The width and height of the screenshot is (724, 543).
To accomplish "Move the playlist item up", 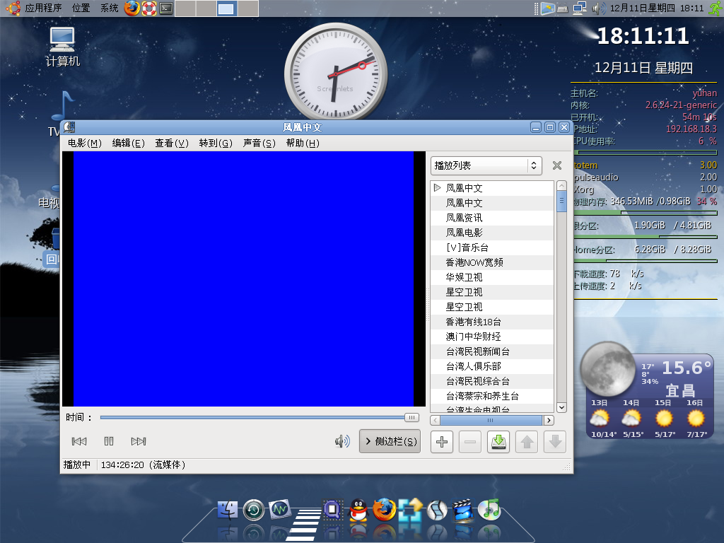I will [527, 442].
